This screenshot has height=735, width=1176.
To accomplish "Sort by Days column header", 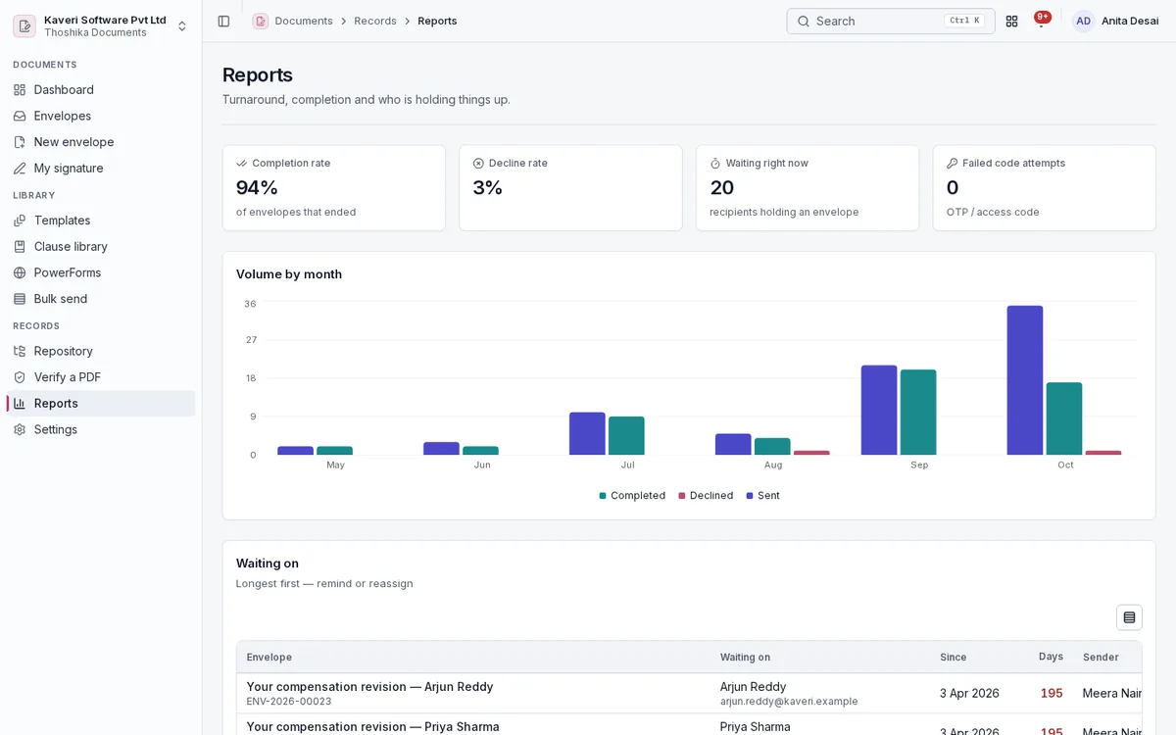I will click(x=1051, y=657).
